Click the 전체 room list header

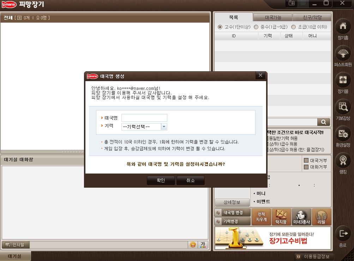105,18
